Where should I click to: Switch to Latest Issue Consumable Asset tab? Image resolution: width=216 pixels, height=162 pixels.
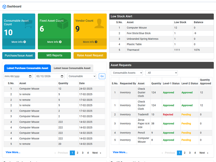[x=72, y=68]
